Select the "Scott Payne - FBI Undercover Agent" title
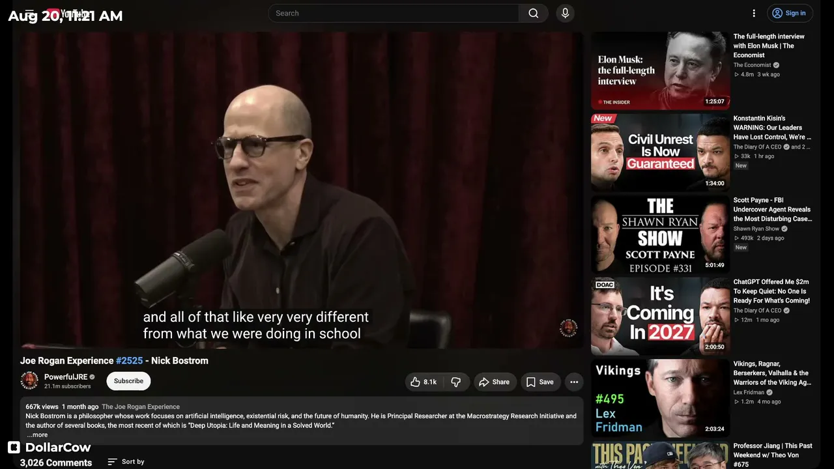 773,210
